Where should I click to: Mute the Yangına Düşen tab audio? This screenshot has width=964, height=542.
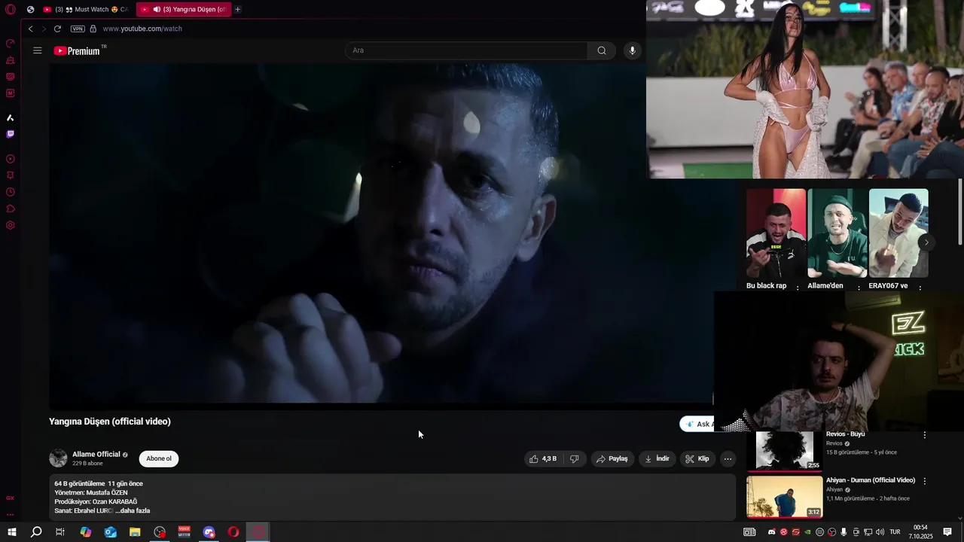click(x=157, y=10)
